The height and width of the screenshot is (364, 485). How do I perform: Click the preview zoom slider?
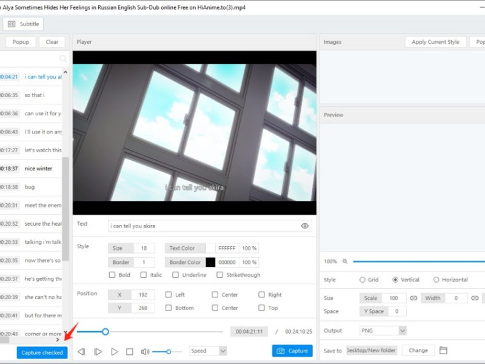click(419, 261)
